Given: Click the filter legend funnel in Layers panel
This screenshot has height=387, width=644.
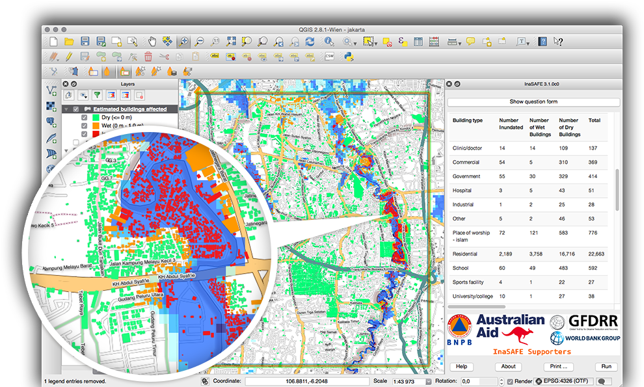Looking at the screenshot, I should [x=98, y=95].
